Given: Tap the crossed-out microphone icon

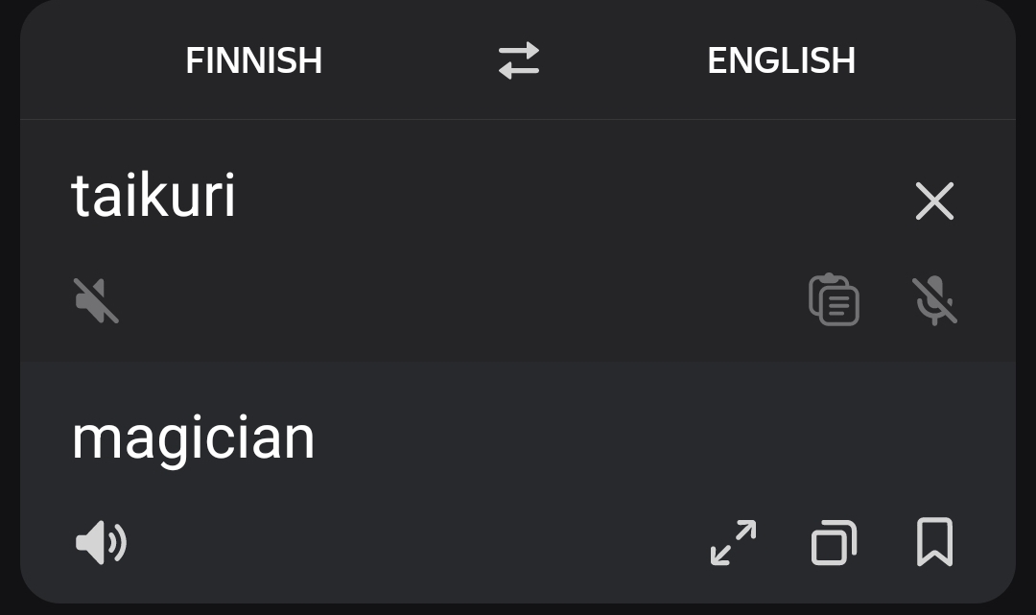Looking at the screenshot, I should click(934, 300).
